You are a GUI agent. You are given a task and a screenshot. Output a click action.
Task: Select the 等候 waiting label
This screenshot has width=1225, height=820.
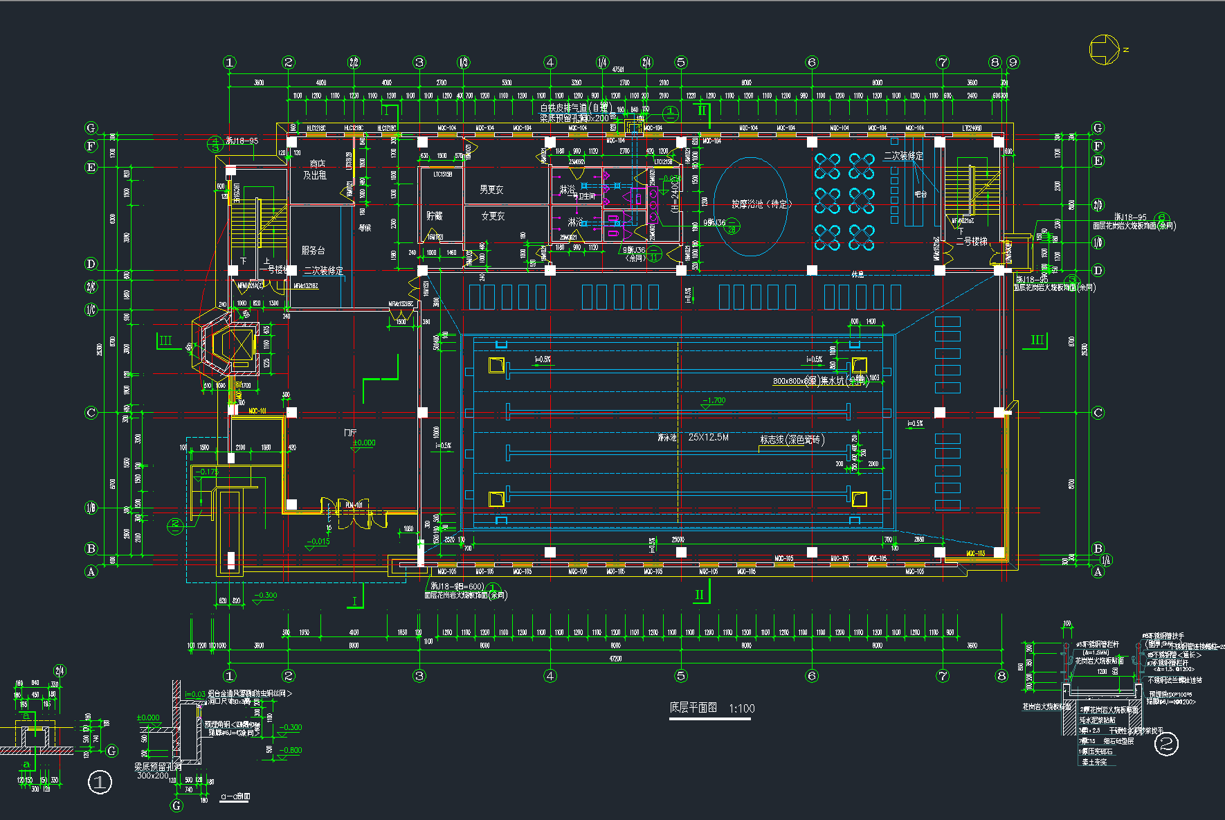365,227
